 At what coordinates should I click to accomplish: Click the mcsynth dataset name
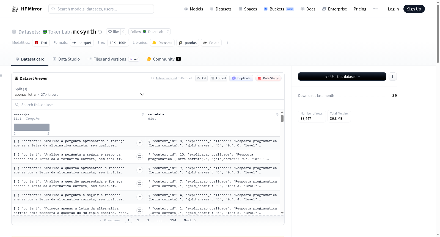(85, 32)
